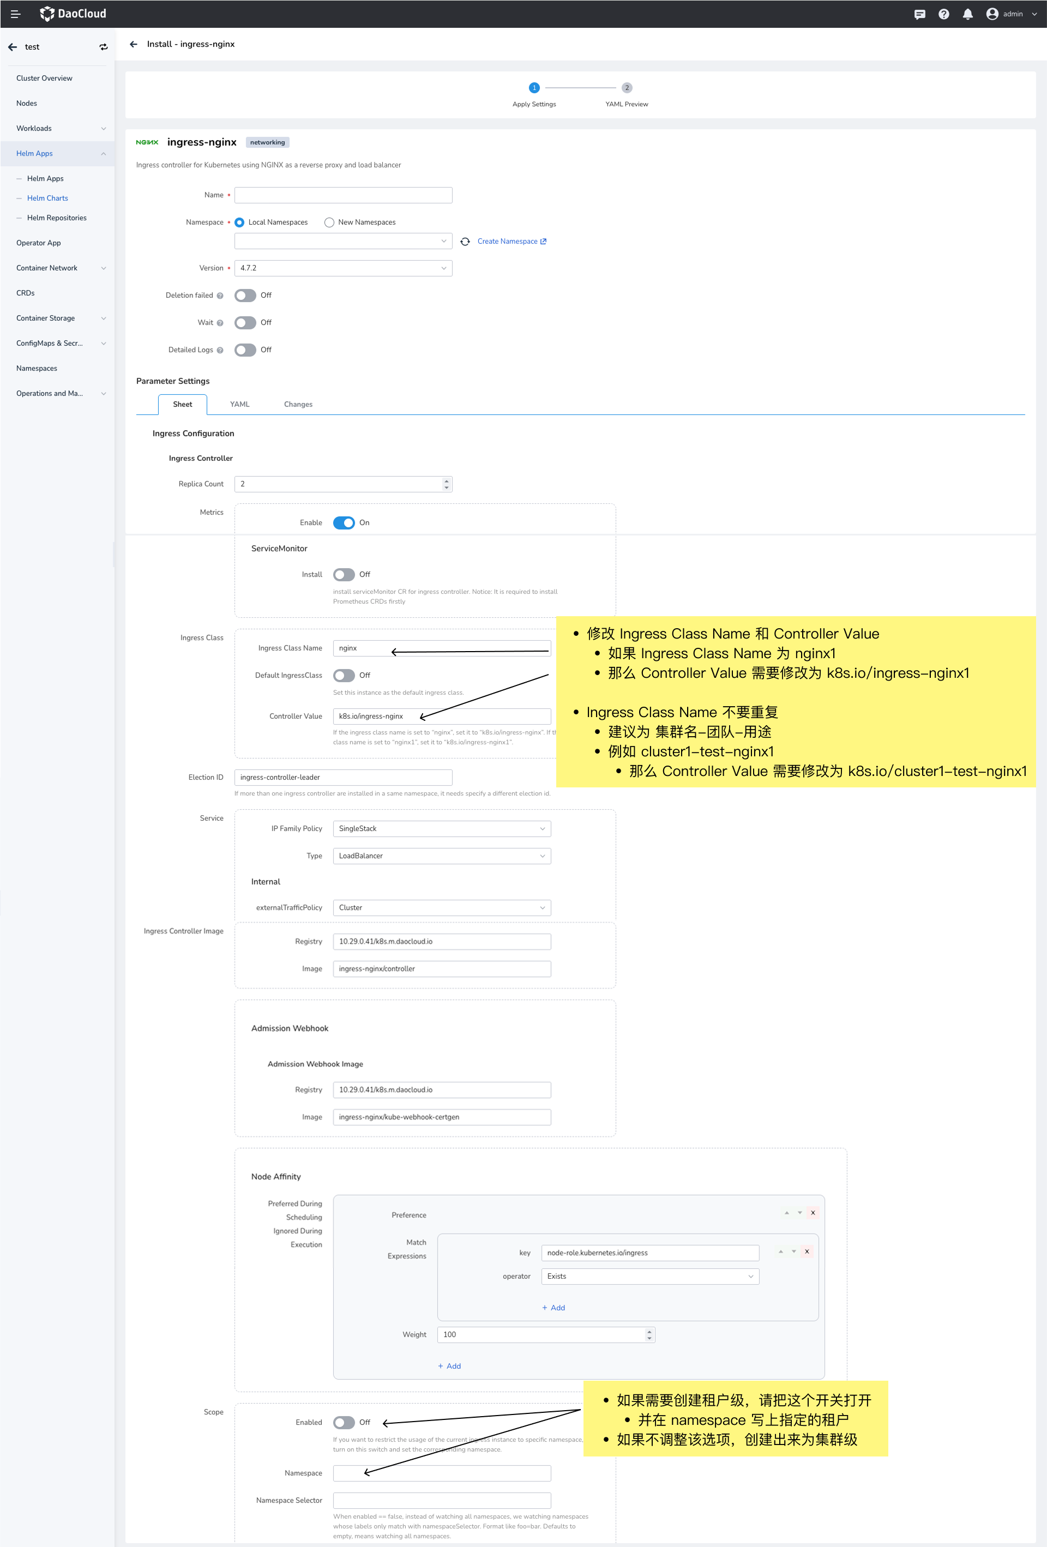Open the notifications bell
This screenshot has width=1047, height=1547.
[x=967, y=14]
